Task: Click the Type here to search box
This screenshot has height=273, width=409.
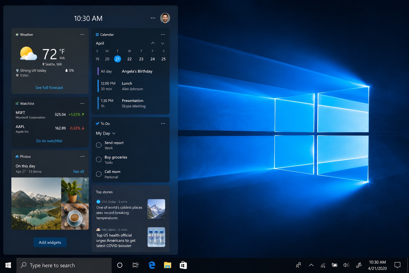Action: point(64,265)
